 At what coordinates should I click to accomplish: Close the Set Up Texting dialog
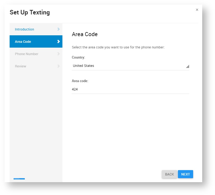197,10
